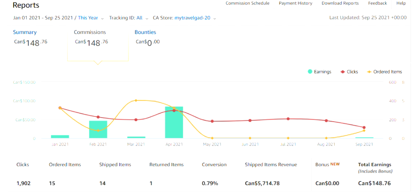
Task: Click the Download Reports link
Action: click(x=340, y=3)
